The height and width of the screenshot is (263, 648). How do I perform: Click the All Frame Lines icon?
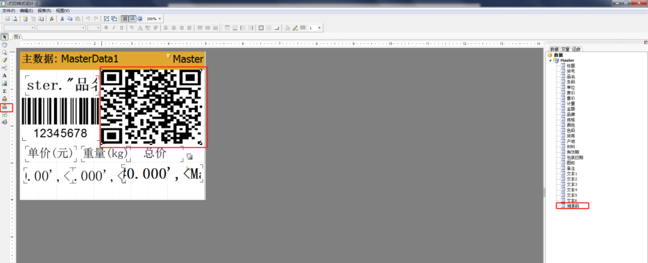pyautogui.click(x=261, y=28)
